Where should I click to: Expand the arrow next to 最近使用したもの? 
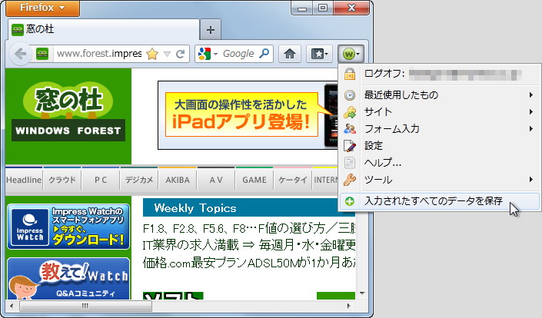pos(530,94)
